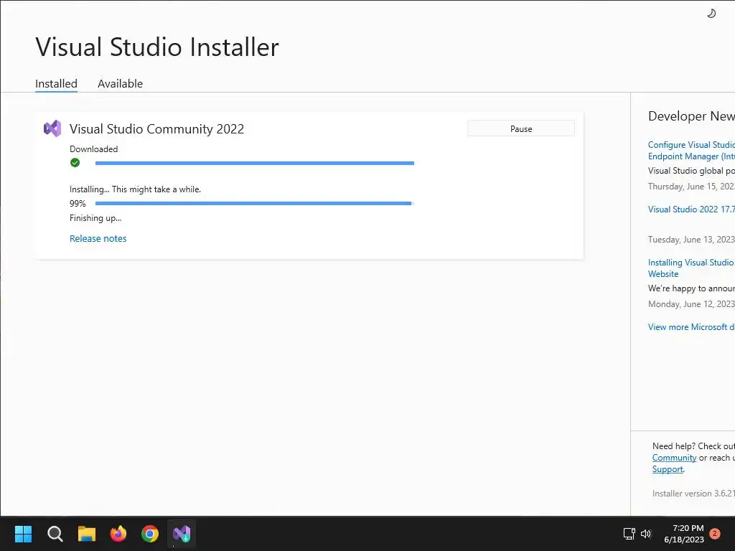Viewport: 735px width, 551px height.
Task: Toggle dark theme moon icon
Action: (711, 14)
